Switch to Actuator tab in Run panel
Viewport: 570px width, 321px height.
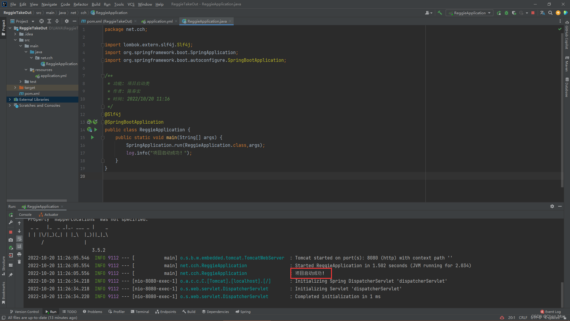(49, 215)
